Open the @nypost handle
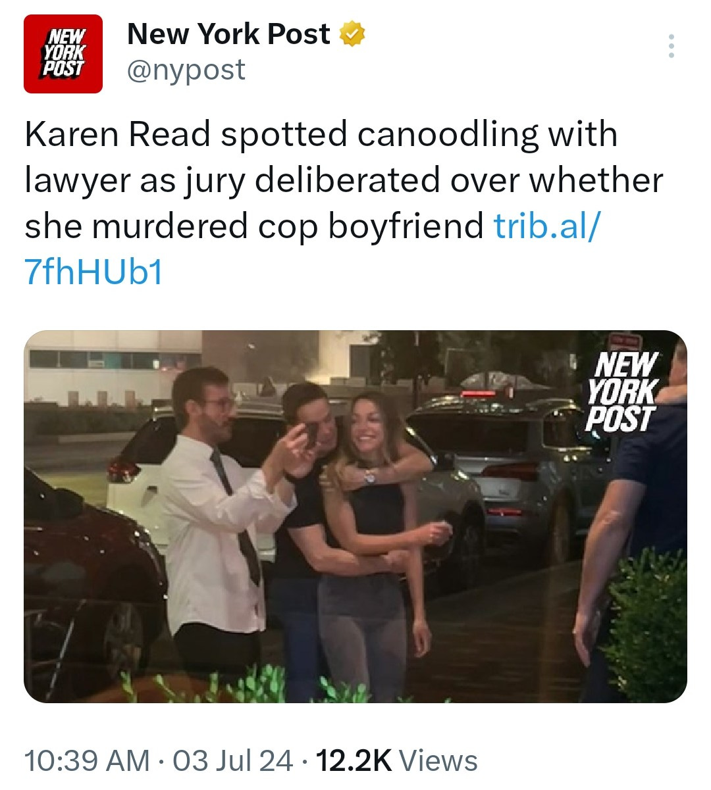The width and height of the screenshot is (711, 790). (186, 70)
